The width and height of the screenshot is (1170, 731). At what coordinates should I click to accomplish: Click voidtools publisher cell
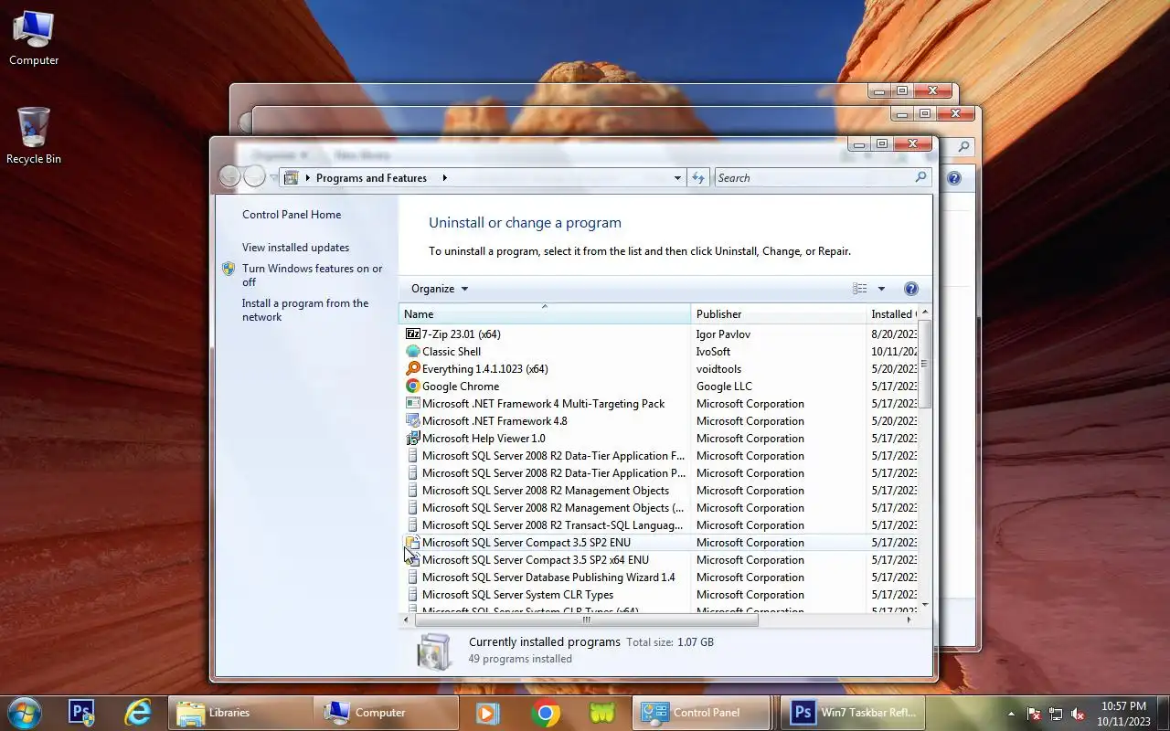[718, 369]
